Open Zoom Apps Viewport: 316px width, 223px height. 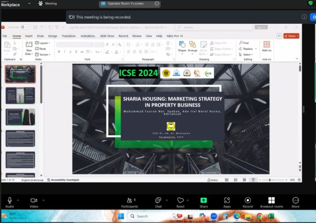point(227,201)
